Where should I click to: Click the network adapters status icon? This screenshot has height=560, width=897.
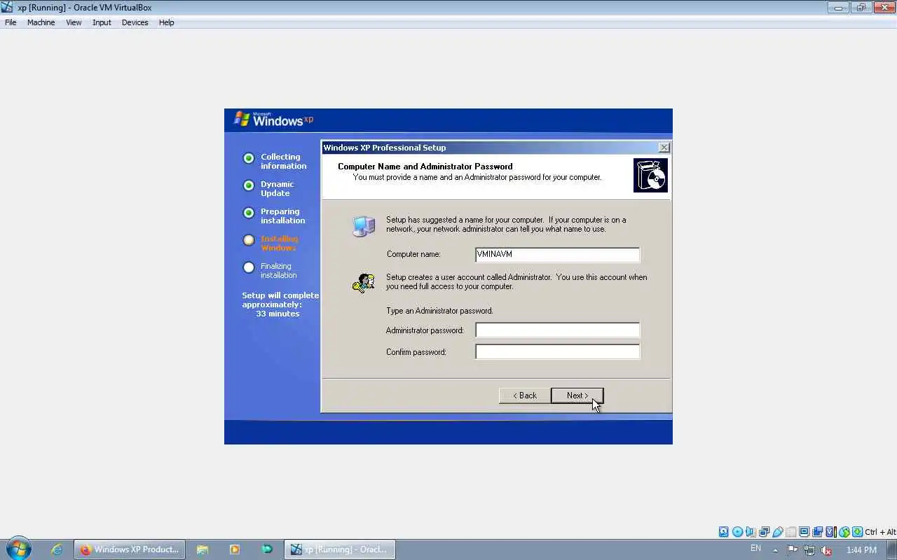[x=764, y=532]
